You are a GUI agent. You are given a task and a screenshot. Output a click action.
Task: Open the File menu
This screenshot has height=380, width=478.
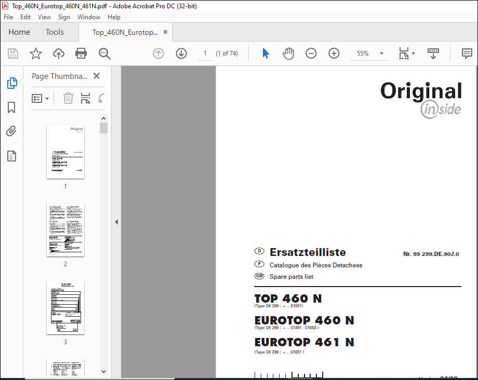[x=8, y=17]
